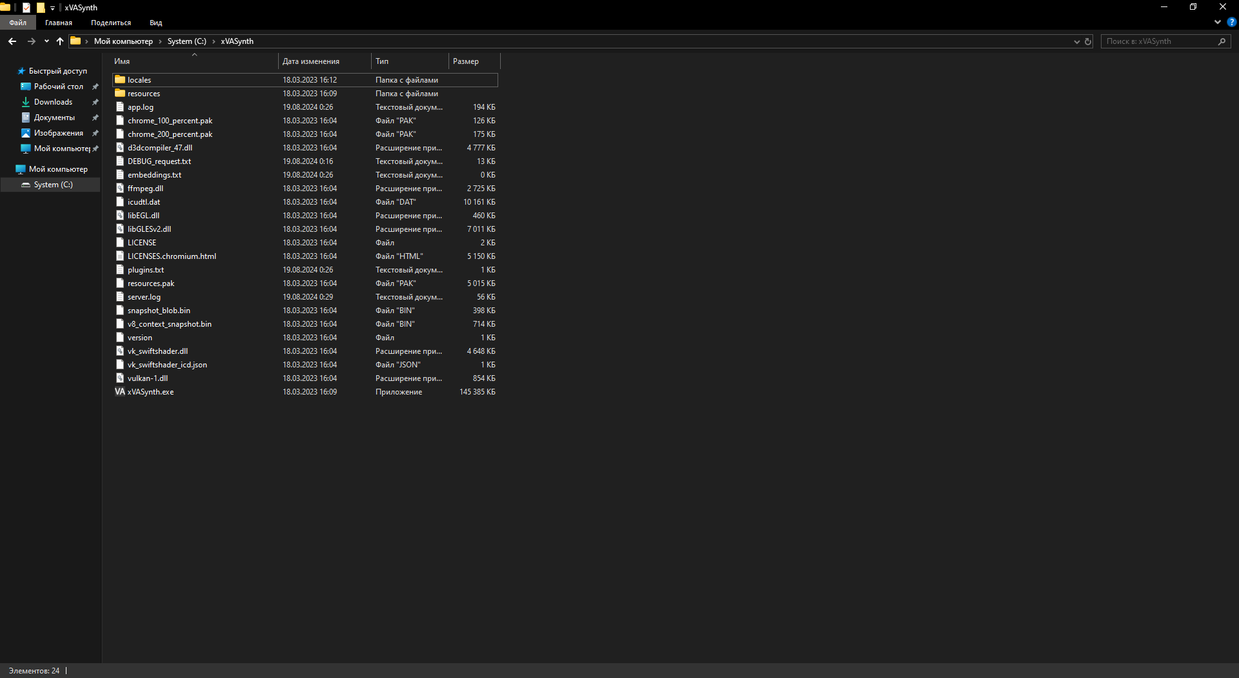Click the Forward navigation arrow
This screenshot has width=1239, height=678.
tap(31, 41)
